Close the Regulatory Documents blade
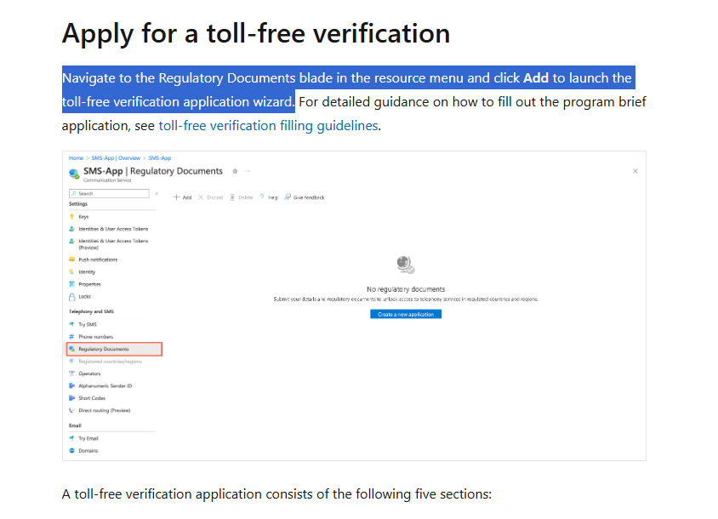 coord(635,171)
